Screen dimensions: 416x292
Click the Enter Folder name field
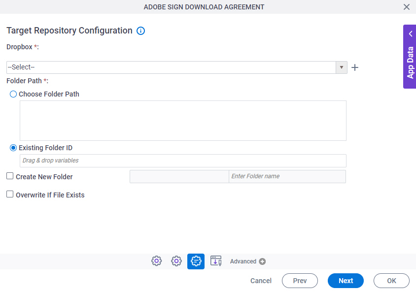287,176
